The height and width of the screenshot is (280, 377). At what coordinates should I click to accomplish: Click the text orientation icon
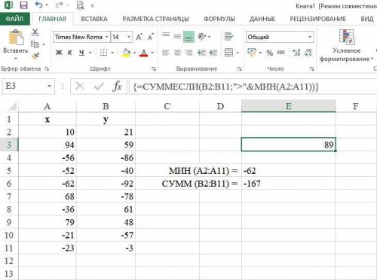(202, 37)
